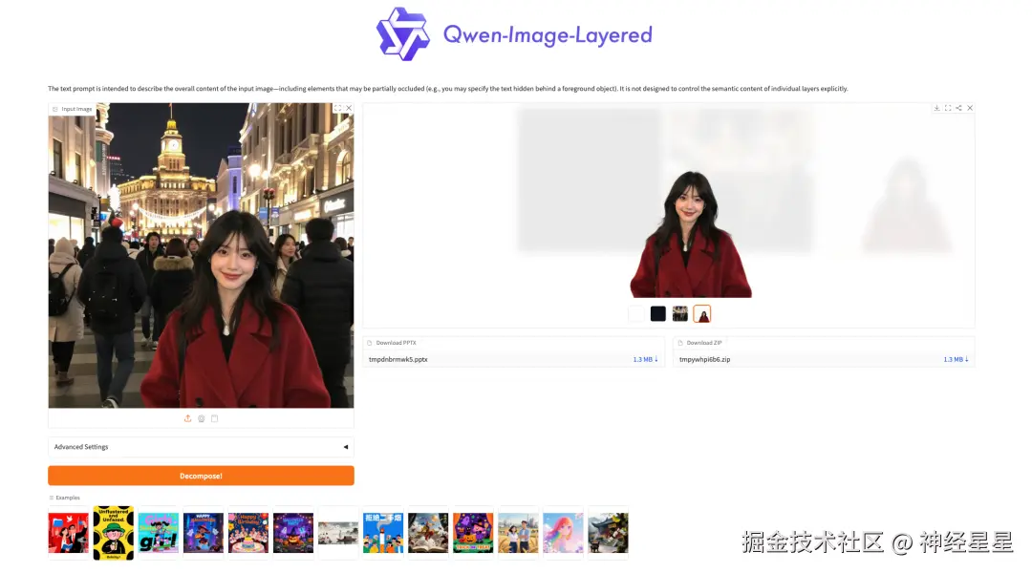Choose the Trick or Treat example
The width and height of the screenshot is (1032, 573).
pyautogui.click(x=473, y=533)
